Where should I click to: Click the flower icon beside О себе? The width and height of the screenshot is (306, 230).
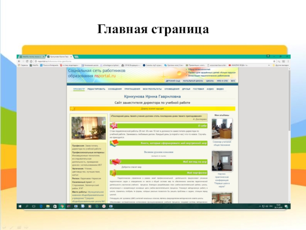114,125
